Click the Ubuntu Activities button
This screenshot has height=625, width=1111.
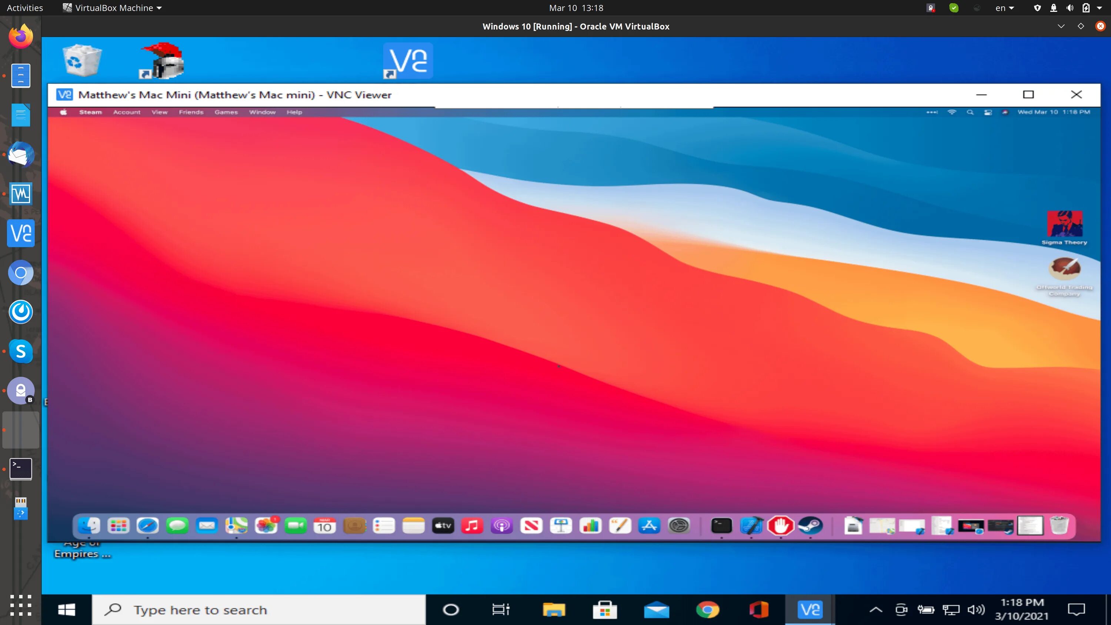(x=24, y=8)
